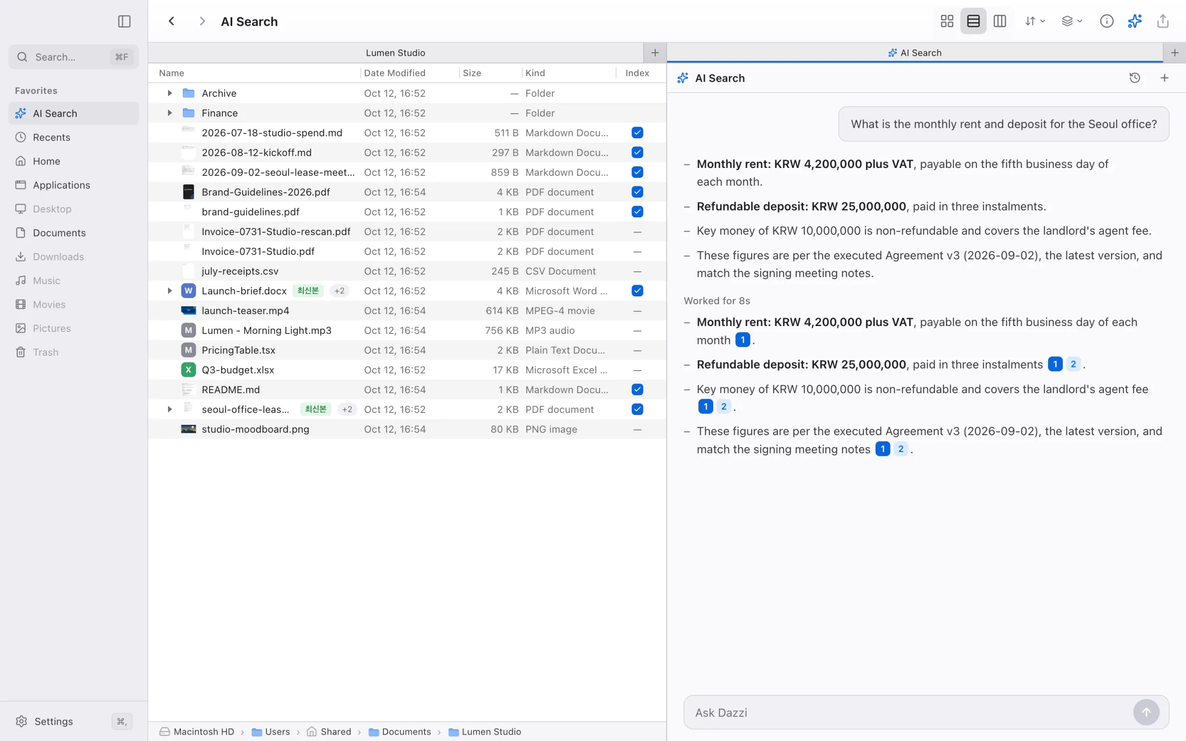The height and width of the screenshot is (741, 1186).
Task: Show the info inspector icon
Action: coord(1106,21)
